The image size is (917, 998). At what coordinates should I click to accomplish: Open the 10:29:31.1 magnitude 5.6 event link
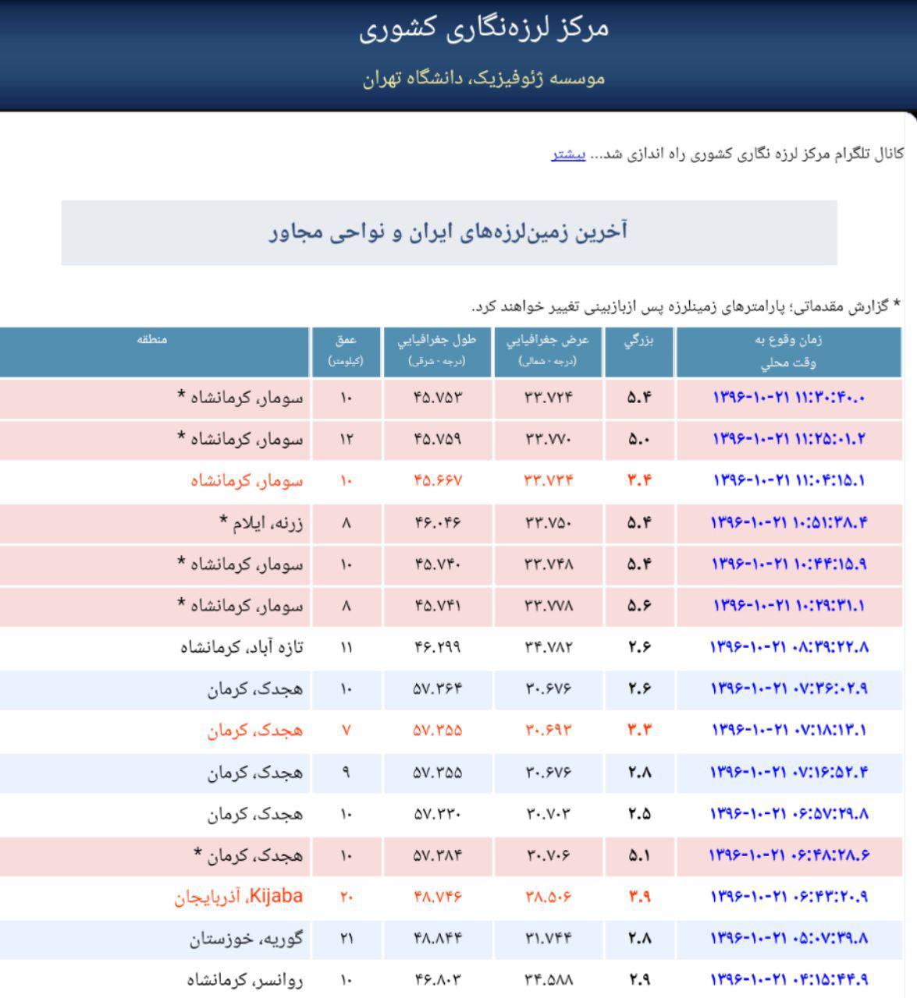[x=788, y=606]
